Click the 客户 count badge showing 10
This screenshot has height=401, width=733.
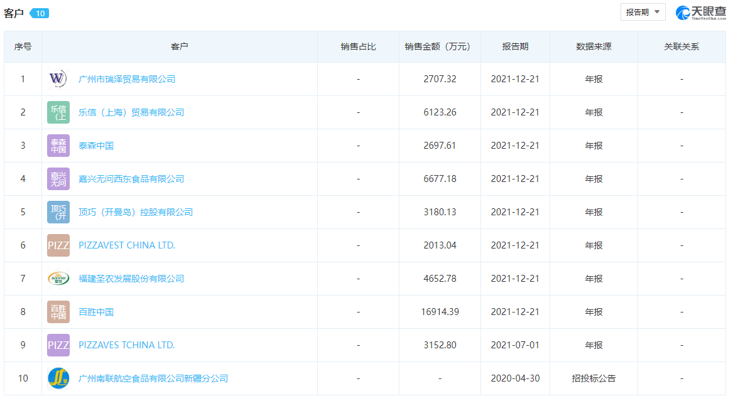[40, 13]
